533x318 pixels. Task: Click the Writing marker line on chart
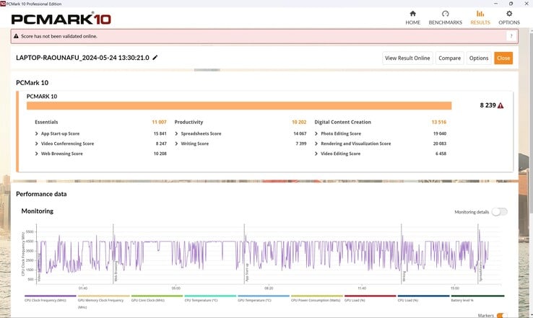point(402,254)
